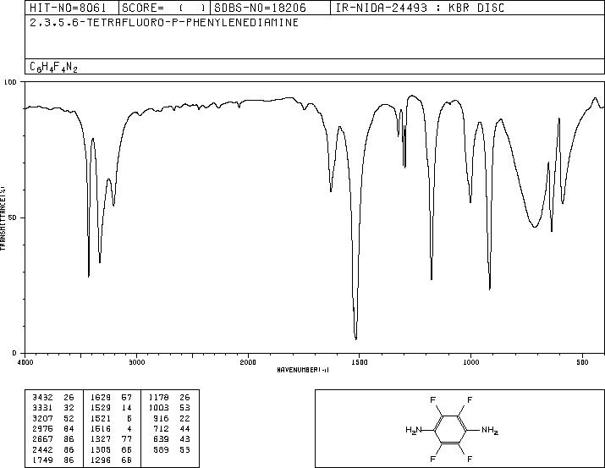The image size is (605, 468).
Task: Select peak value 2442 in the table
Action: click(x=42, y=450)
